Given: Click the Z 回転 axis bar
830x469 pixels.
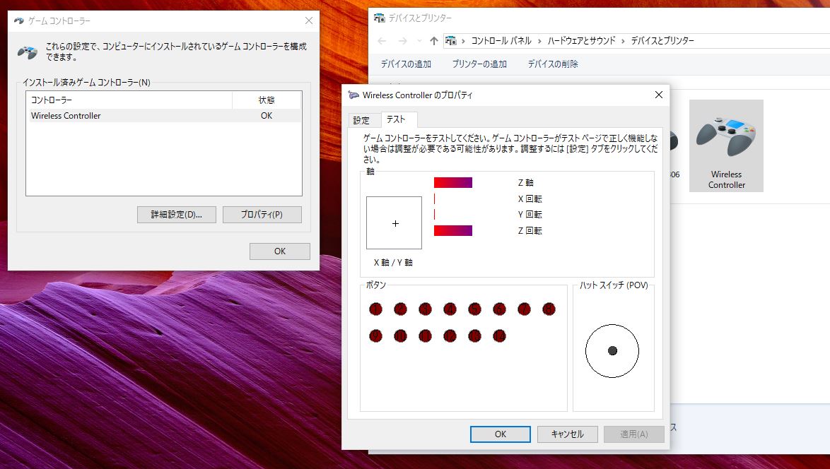Looking at the screenshot, I should (453, 230).
